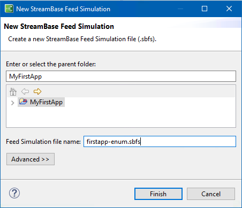The image size is (242, 208).
Task: Close the New StreamBase Feed Simulation dialog
Action: pos(229,9)
